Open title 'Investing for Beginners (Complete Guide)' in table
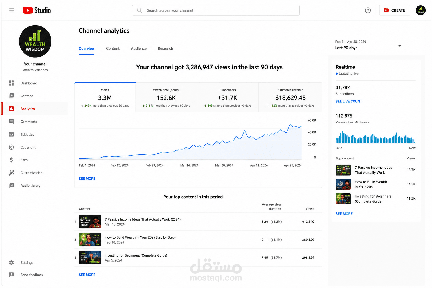 click(136, 255)
